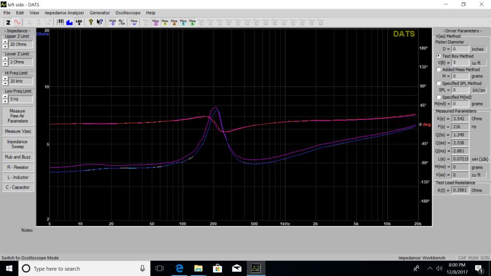This screenshot has height=276, width=491.
Task: Click the added mass M grams field
Action: [x=460, y=76]
